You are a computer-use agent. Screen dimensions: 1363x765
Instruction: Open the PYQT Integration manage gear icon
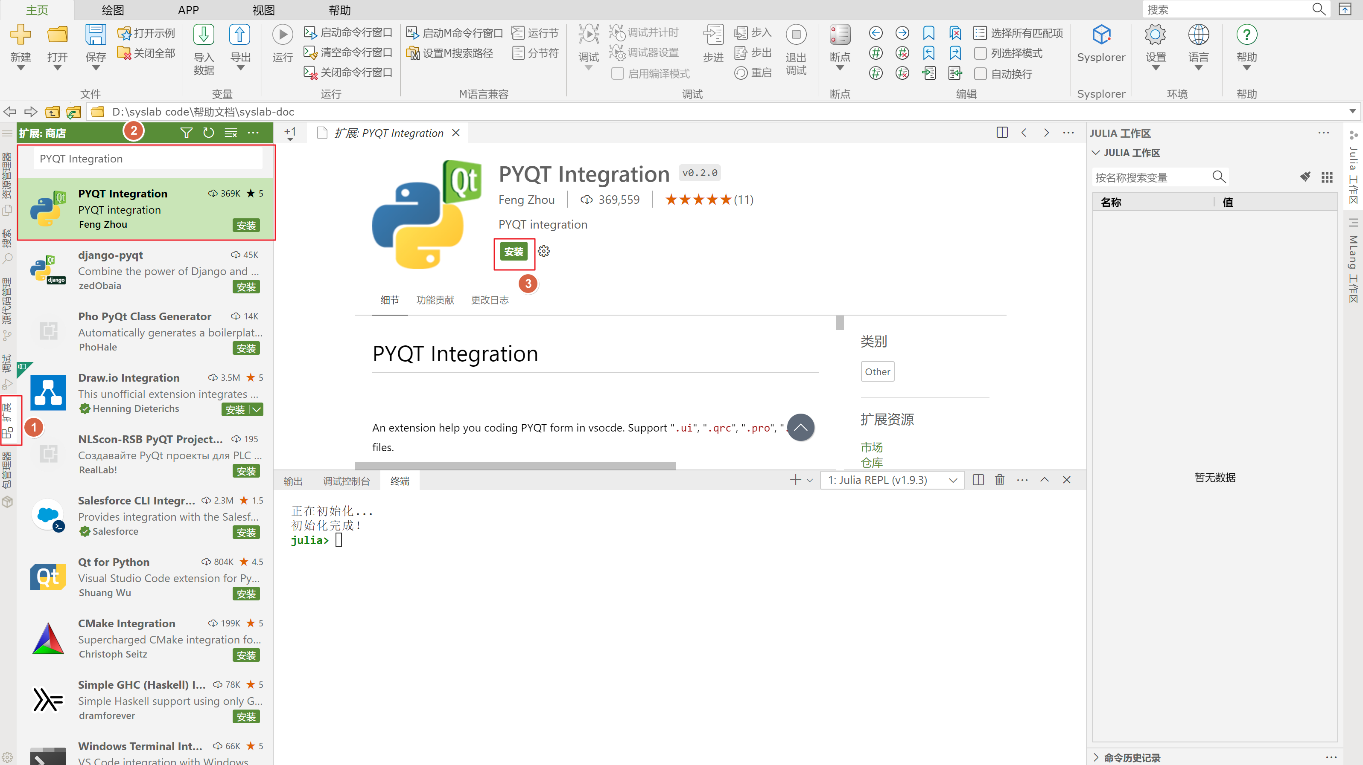point(544,251)
